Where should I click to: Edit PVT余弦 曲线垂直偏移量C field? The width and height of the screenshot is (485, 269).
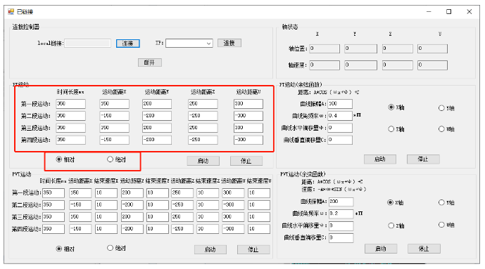pos(341,238)
